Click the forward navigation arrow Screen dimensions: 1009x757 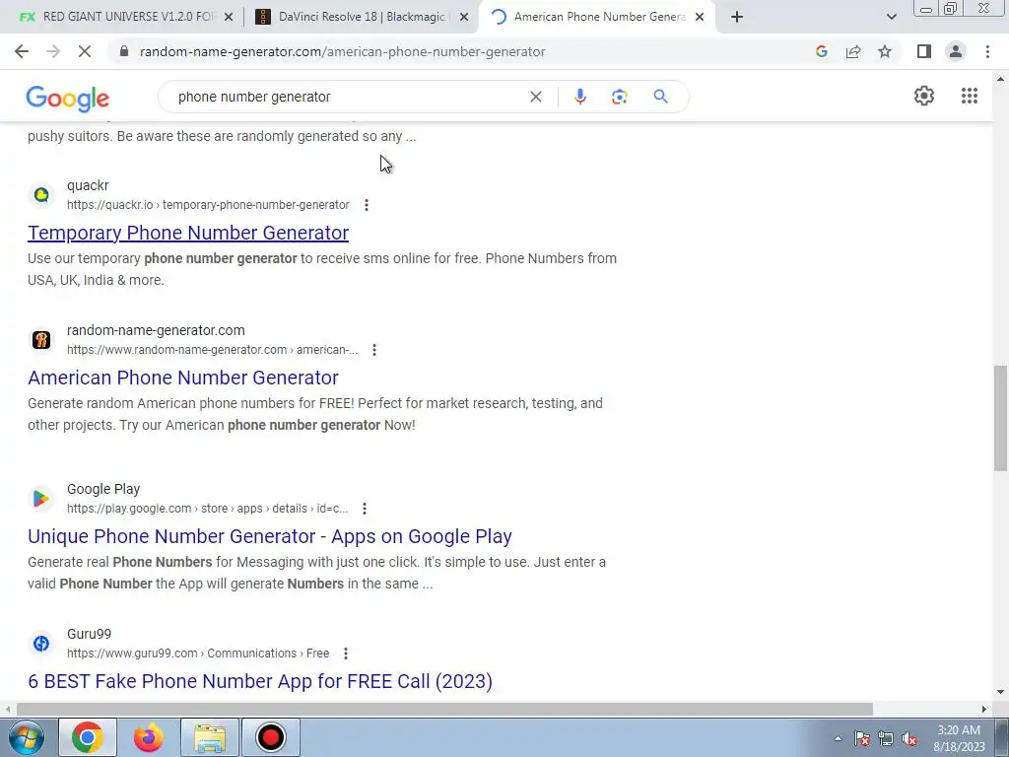(x=53, y=51)
